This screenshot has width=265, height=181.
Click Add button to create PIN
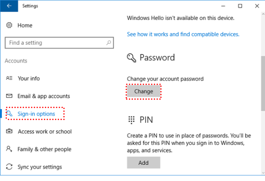(144, 163)
